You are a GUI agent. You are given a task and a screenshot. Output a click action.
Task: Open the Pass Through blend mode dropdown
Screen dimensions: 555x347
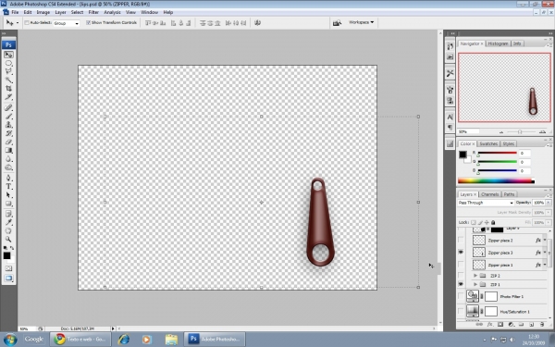click(486, 203)
